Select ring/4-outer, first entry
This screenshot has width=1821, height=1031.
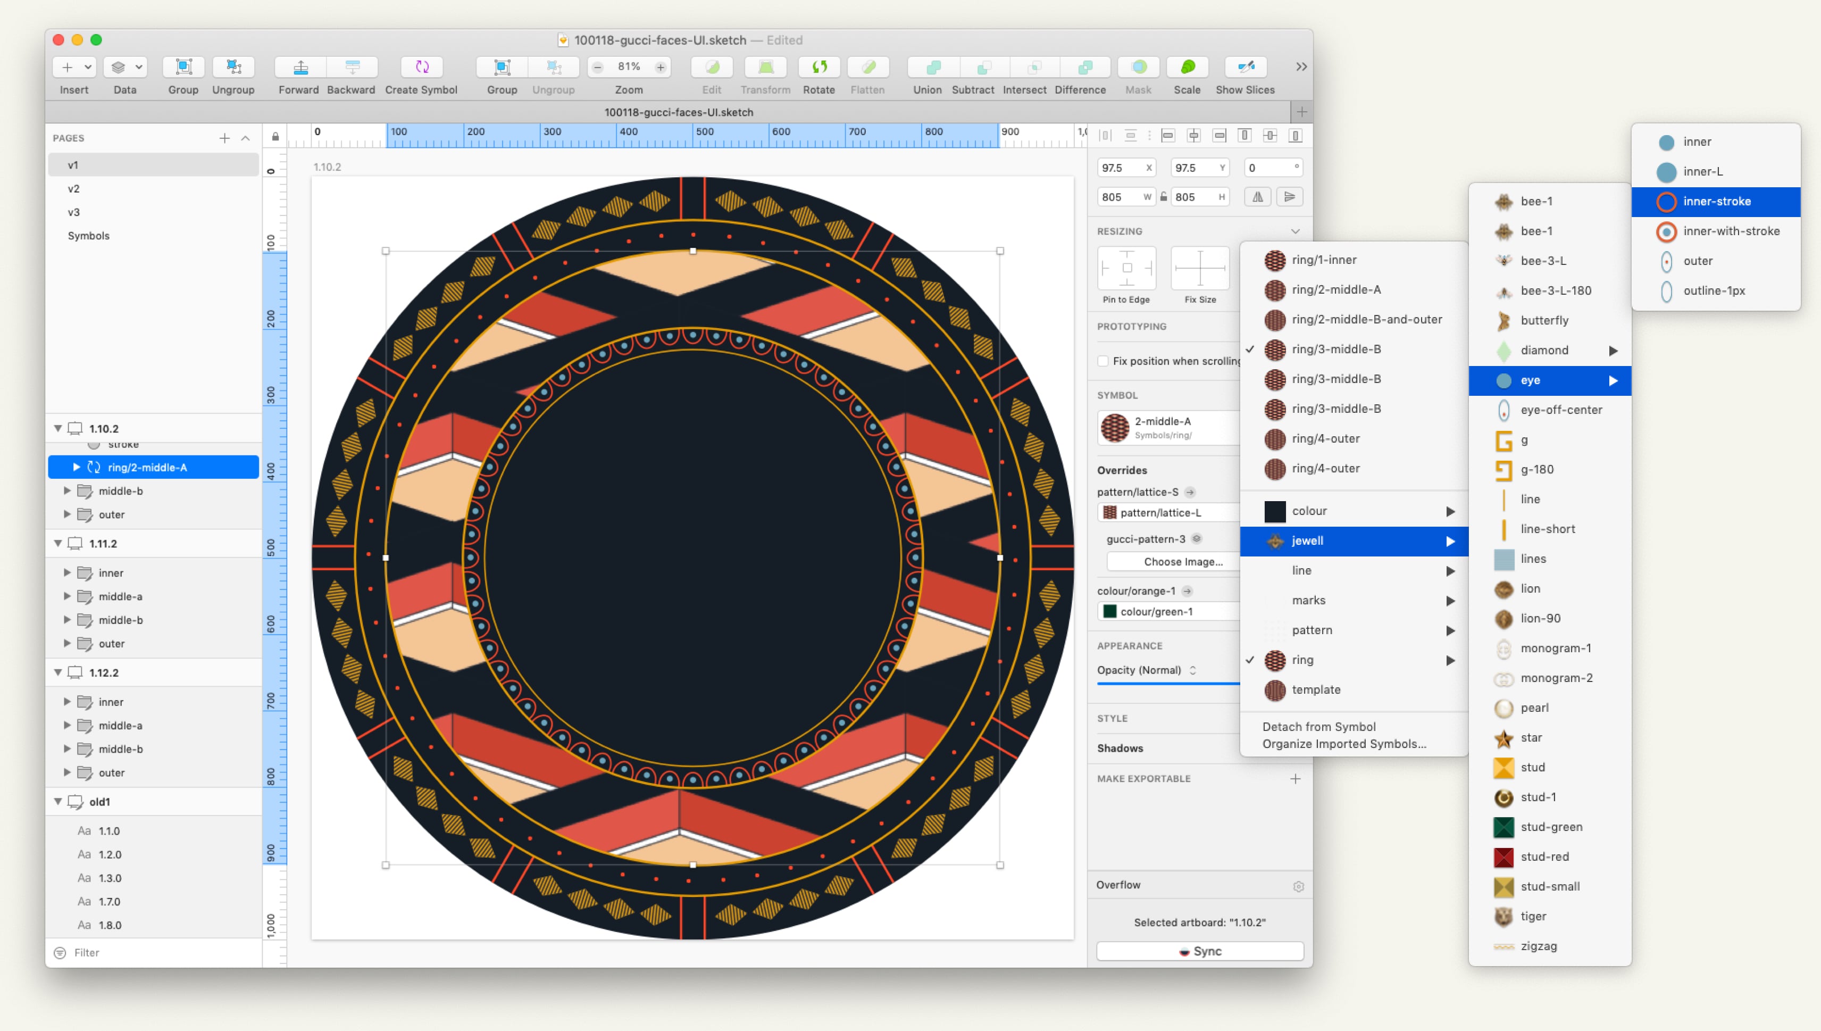1354,439
